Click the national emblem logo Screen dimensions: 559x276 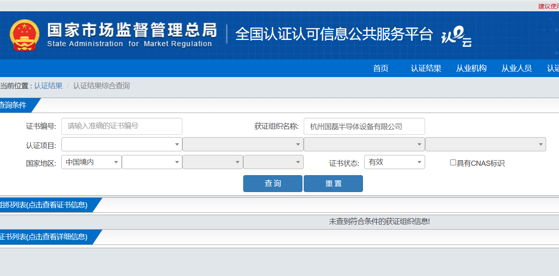coord(25,36)
